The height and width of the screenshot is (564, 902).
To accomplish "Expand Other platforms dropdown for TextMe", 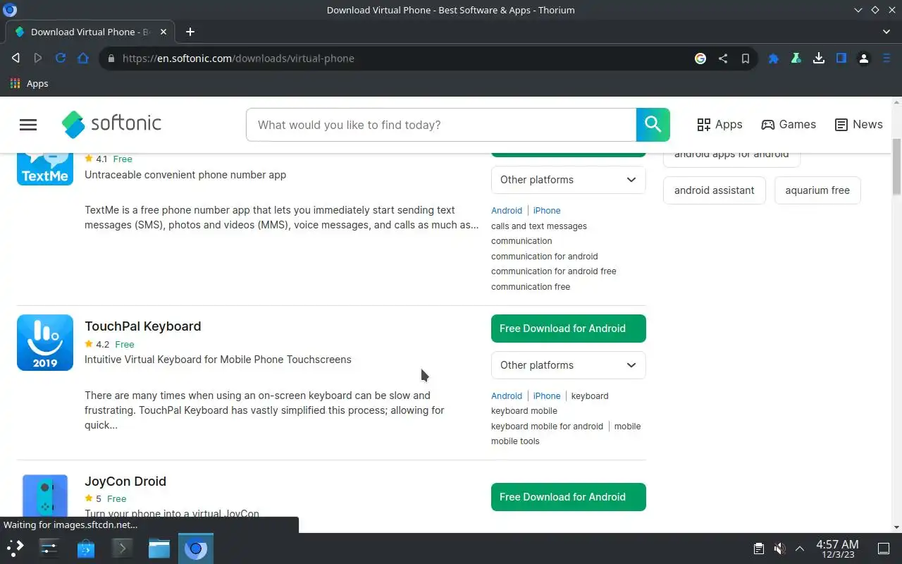I will tap(569, 180).
